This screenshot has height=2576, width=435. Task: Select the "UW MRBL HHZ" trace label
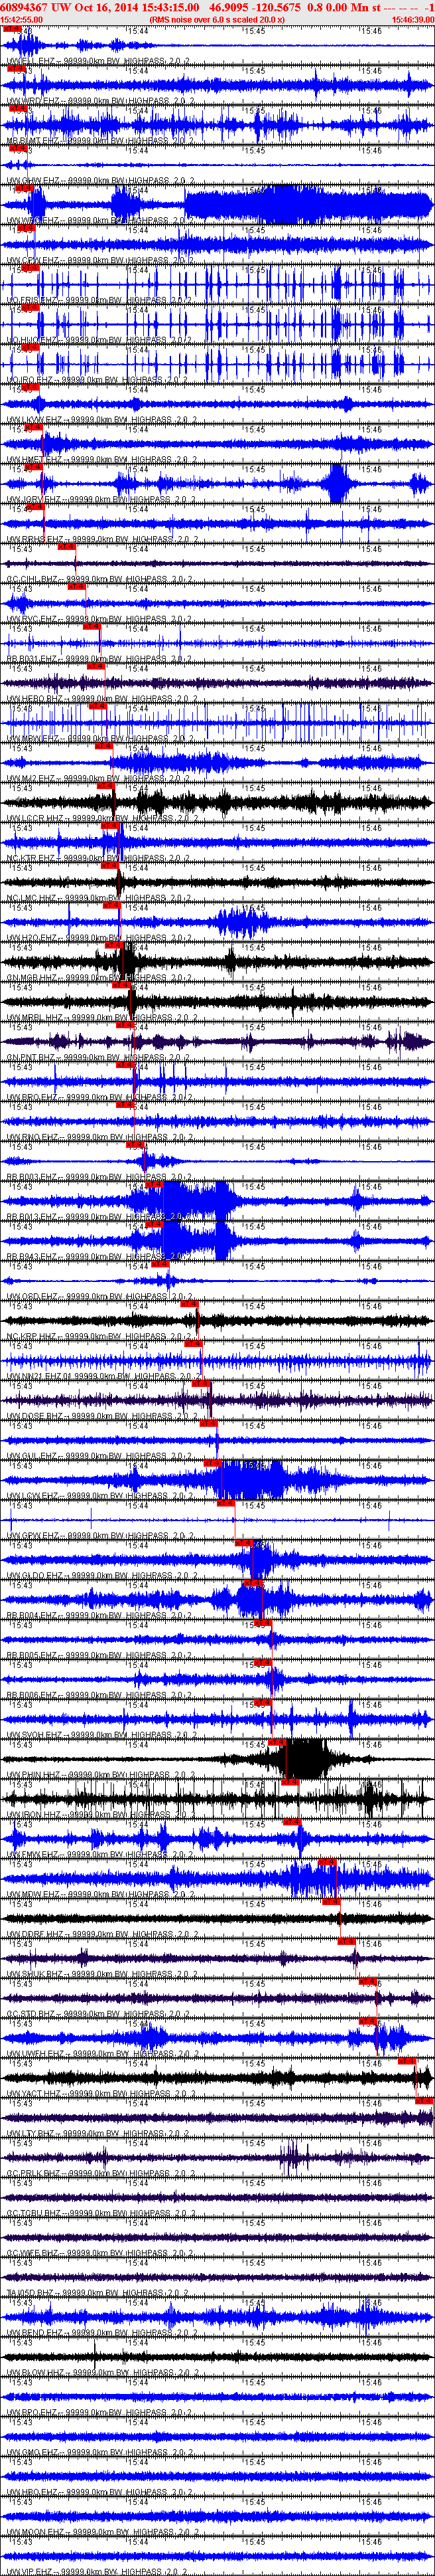click(101, 1018)
